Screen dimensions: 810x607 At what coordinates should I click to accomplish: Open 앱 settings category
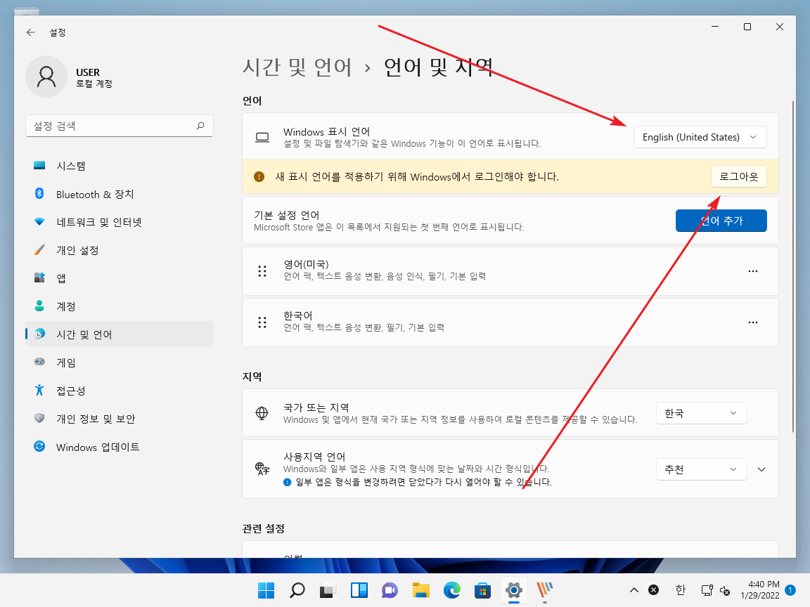click(120, 278)
